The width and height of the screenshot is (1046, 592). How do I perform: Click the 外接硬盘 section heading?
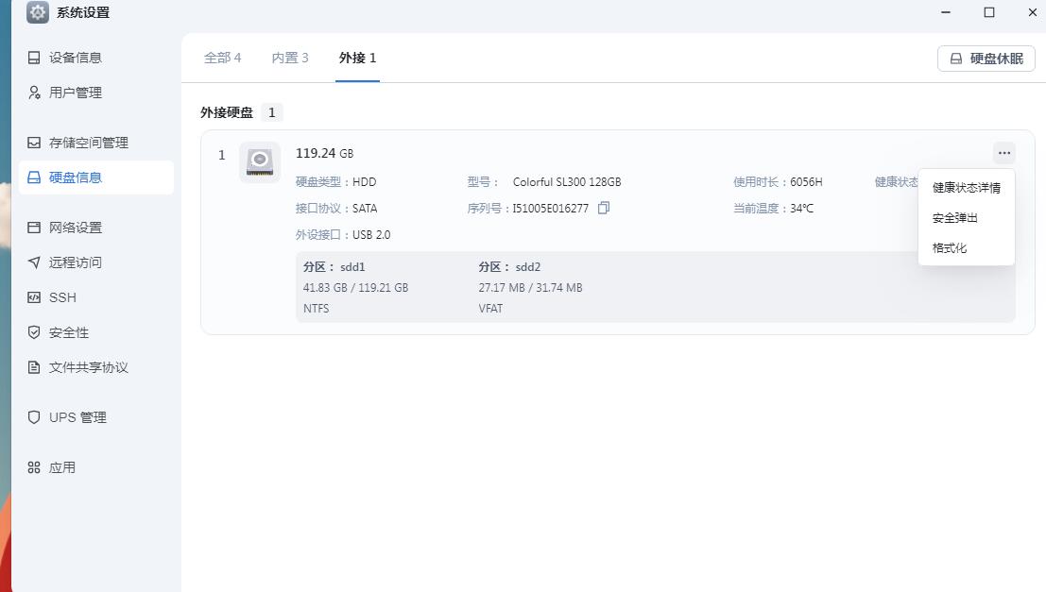(x=227, y=112)
